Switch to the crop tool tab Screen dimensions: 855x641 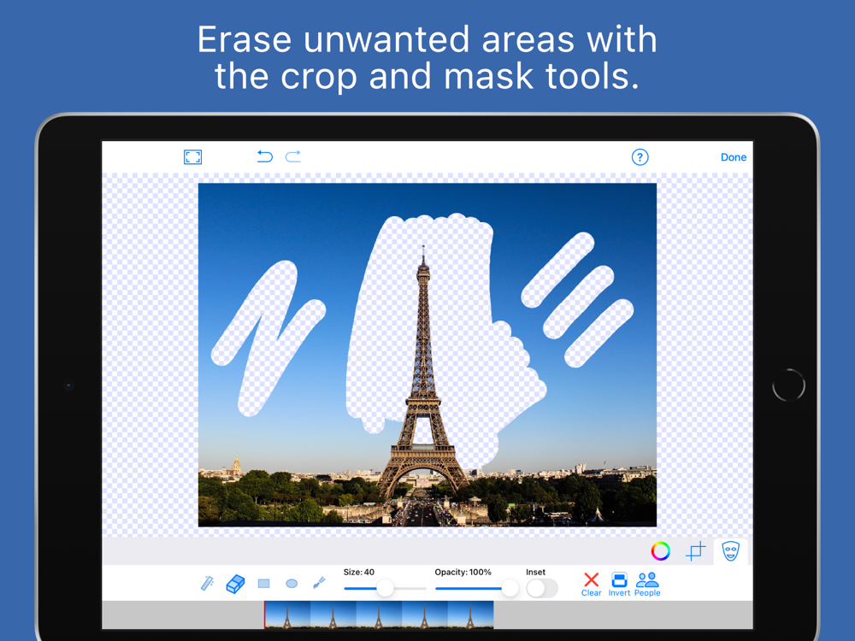tap(695, 551)
